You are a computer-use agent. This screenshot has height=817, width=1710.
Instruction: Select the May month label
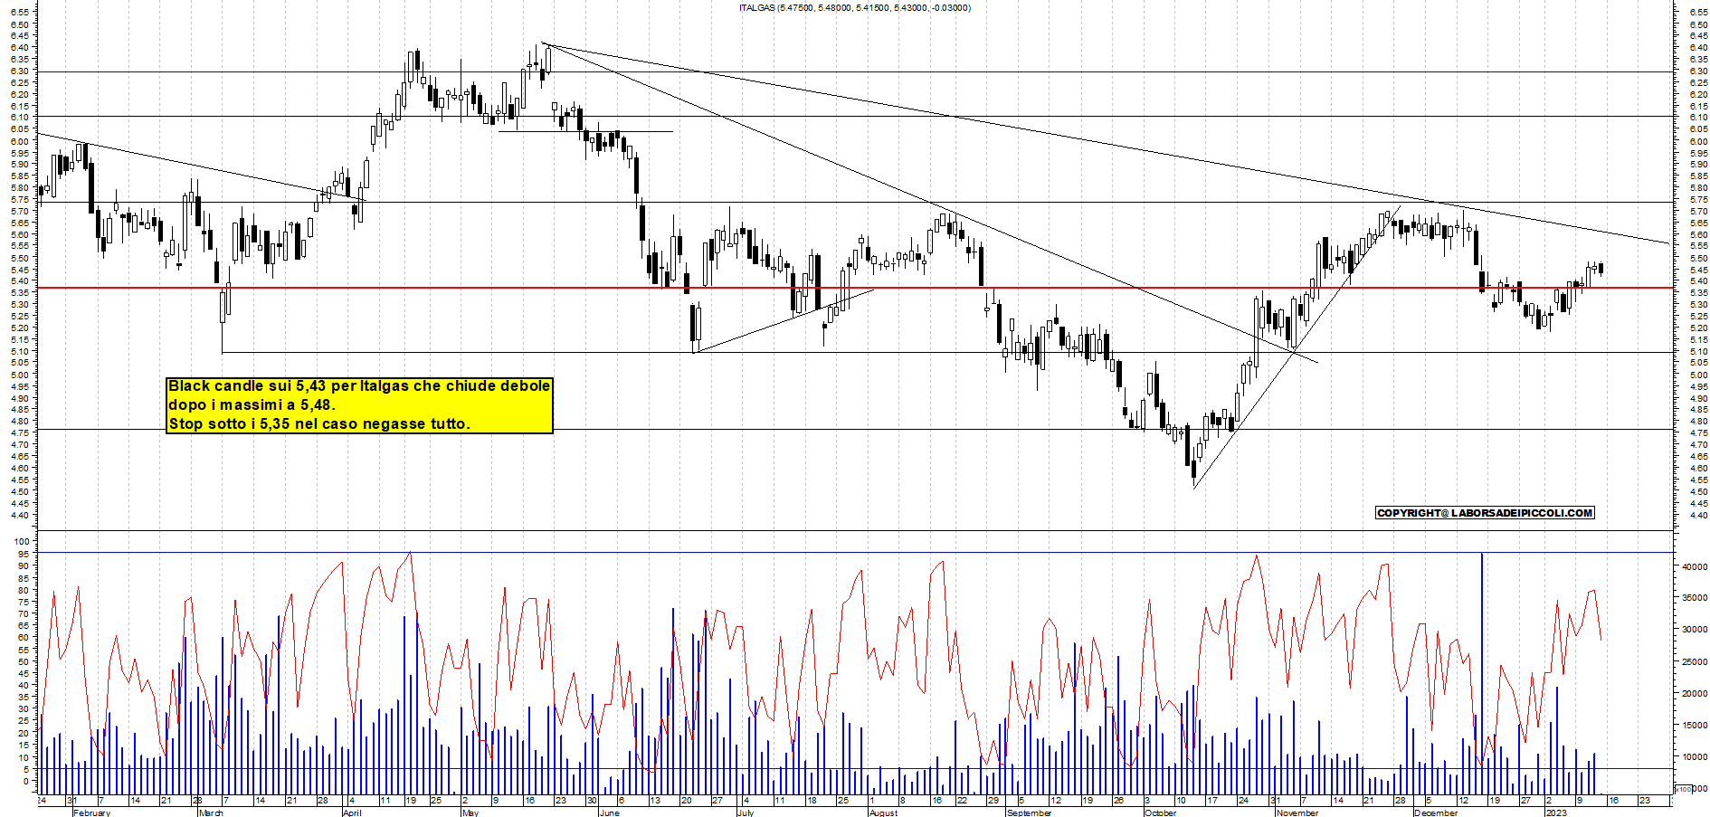coord(470,812)
